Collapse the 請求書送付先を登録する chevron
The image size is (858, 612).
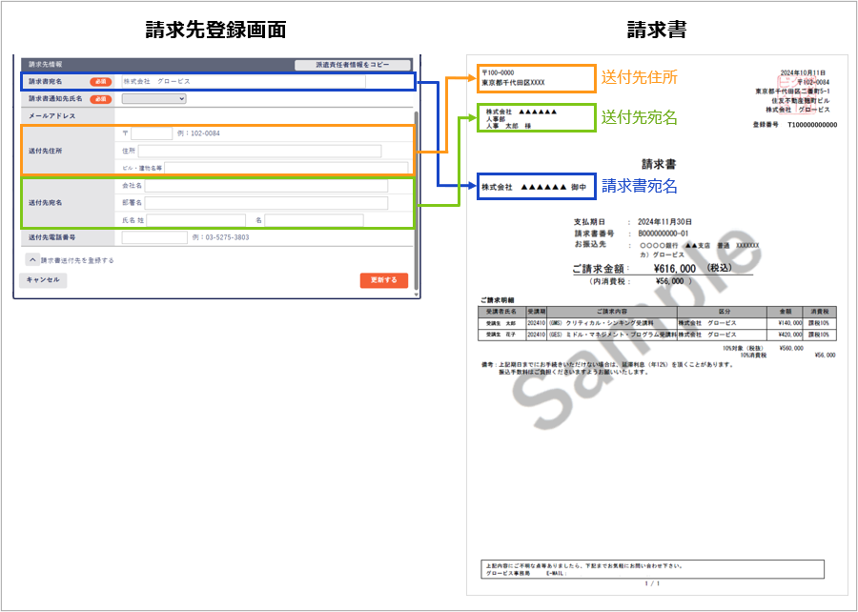[x=32, y=259]
